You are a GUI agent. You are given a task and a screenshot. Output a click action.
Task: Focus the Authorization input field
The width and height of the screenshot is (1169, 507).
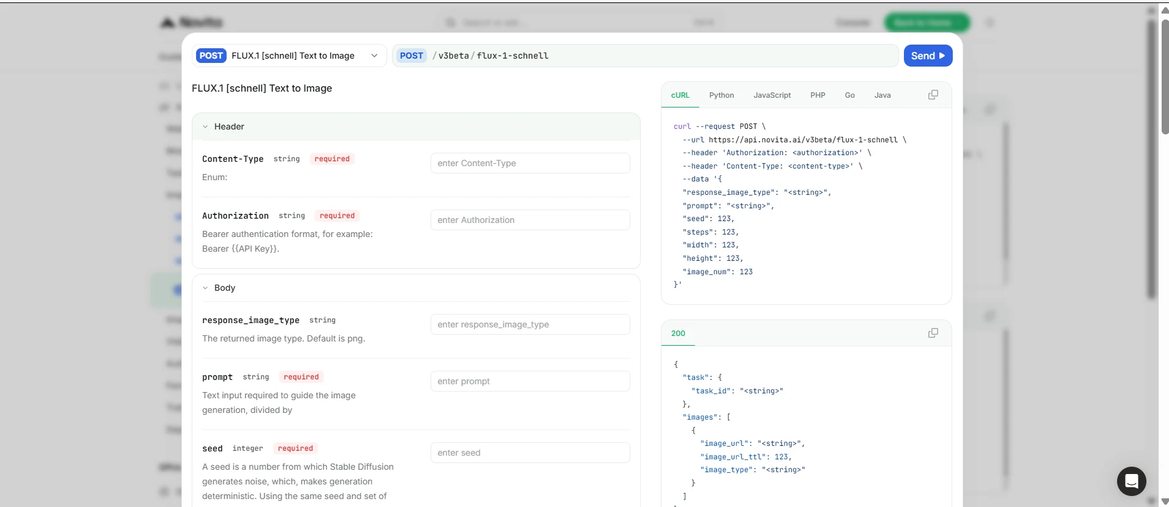(530, 220)
